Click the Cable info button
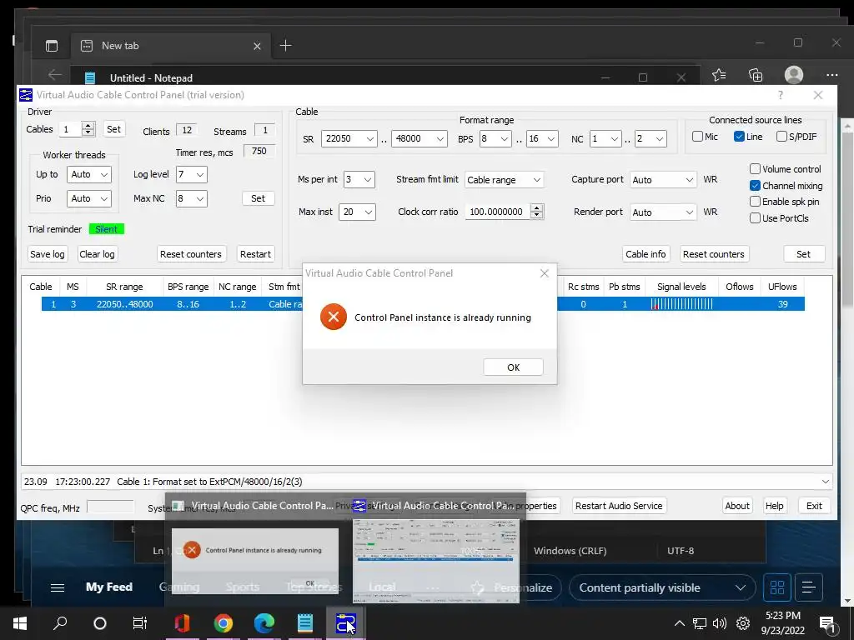The width and height of the screenshot is (854, 640). point(646,254)
